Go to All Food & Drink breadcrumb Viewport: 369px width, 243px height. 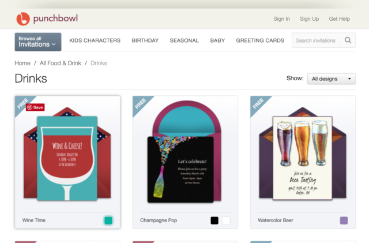(60, 63)
